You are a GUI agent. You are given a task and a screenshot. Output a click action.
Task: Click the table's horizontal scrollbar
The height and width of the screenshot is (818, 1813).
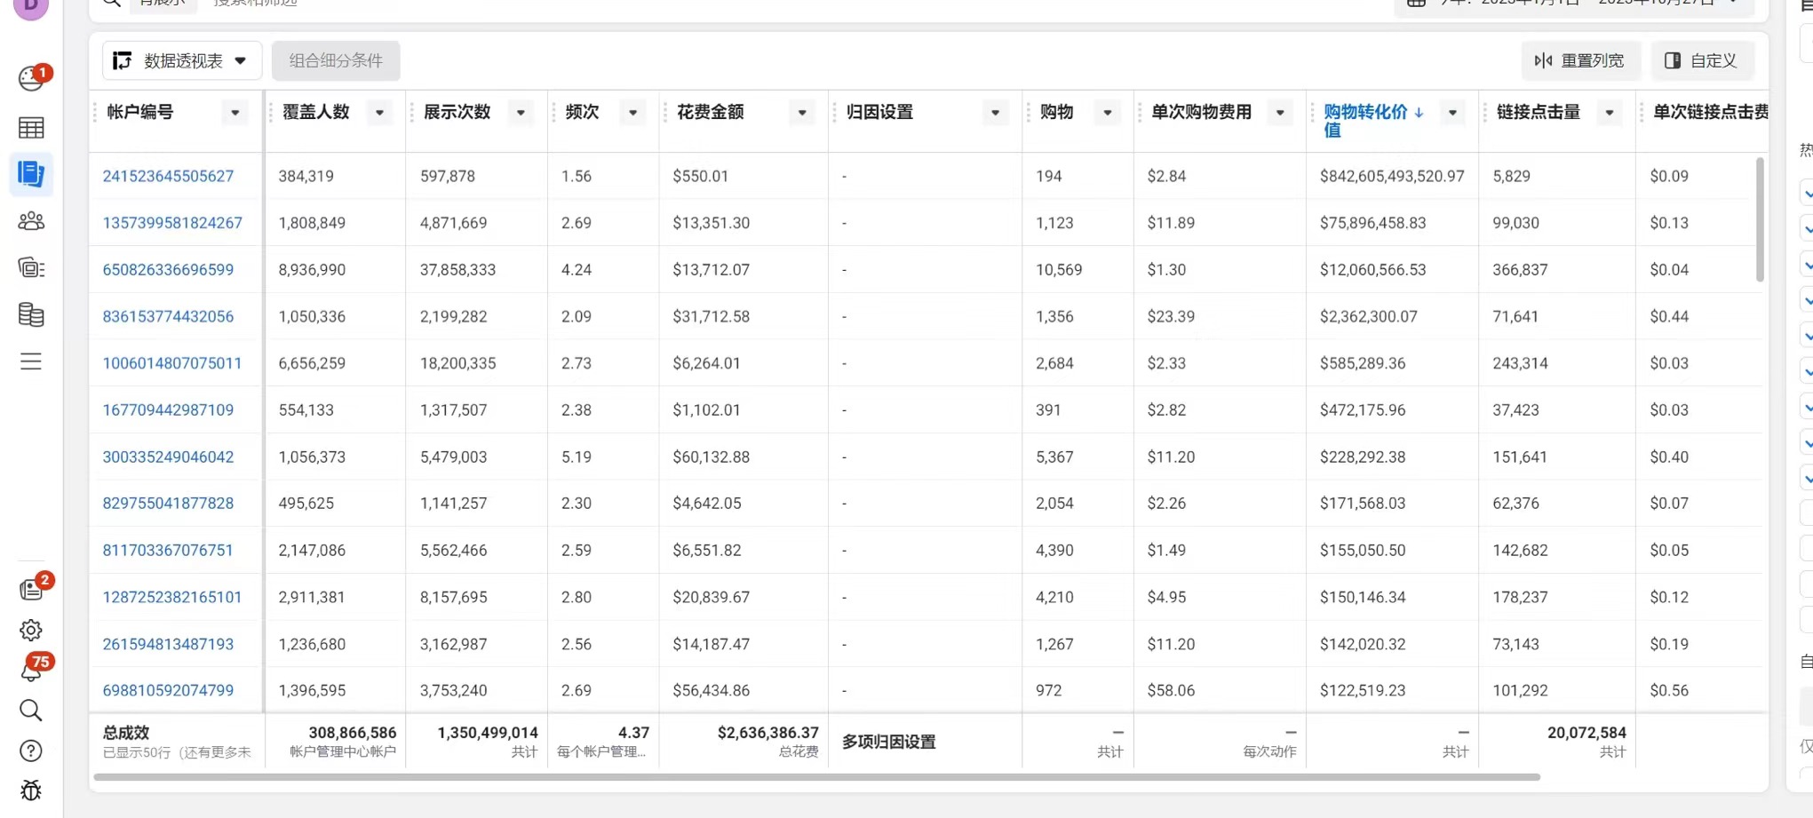[x=815, y=777]
